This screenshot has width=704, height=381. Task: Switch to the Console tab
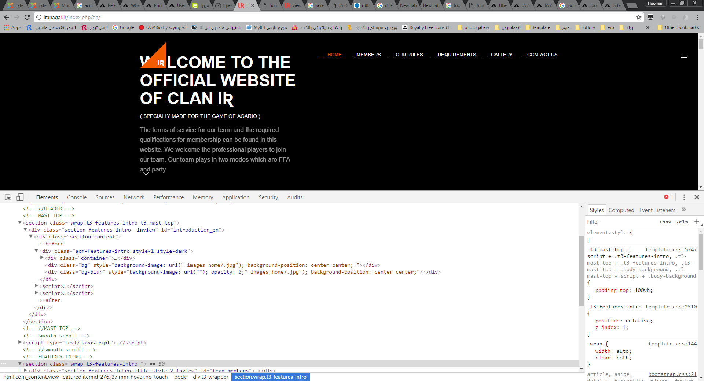pyautogui.click(x=77, y=197)
